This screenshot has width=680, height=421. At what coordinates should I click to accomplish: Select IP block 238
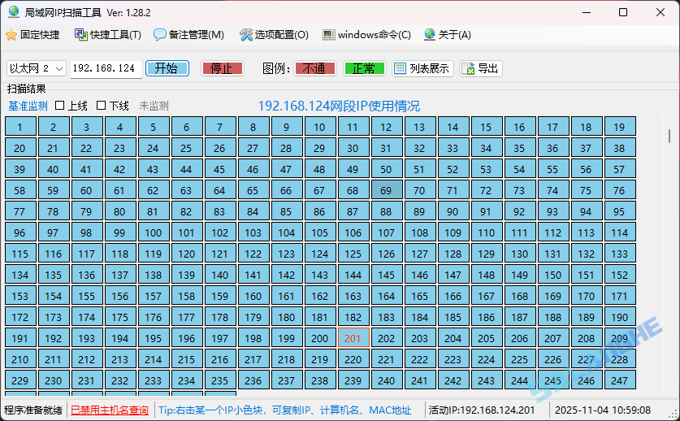click(x=319, y=380)
